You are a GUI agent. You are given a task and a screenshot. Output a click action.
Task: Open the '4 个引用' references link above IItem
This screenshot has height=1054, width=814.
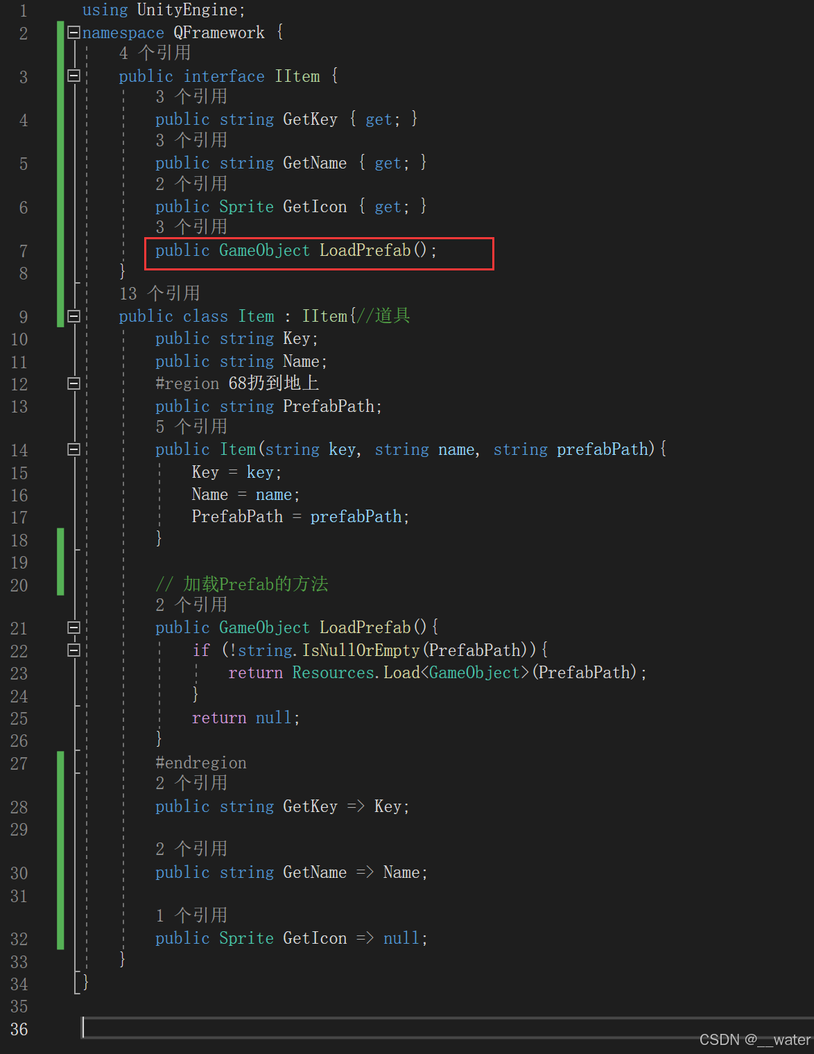155,53
